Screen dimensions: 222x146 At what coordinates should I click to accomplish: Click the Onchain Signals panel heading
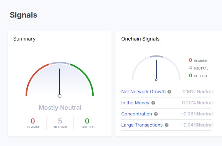(x=140, y=39)
